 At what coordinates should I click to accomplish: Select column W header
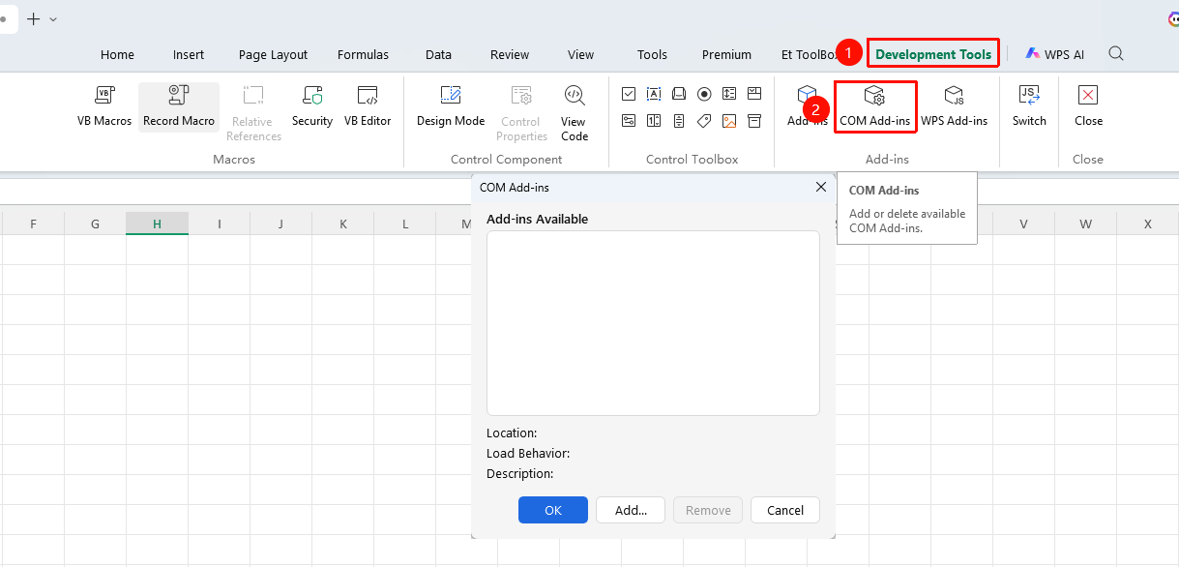click(1086, 224)
